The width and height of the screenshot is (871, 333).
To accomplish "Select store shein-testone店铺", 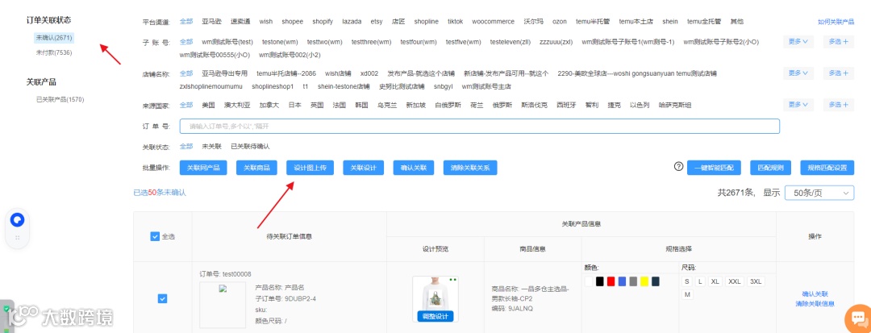I will [x=344, y=86].
